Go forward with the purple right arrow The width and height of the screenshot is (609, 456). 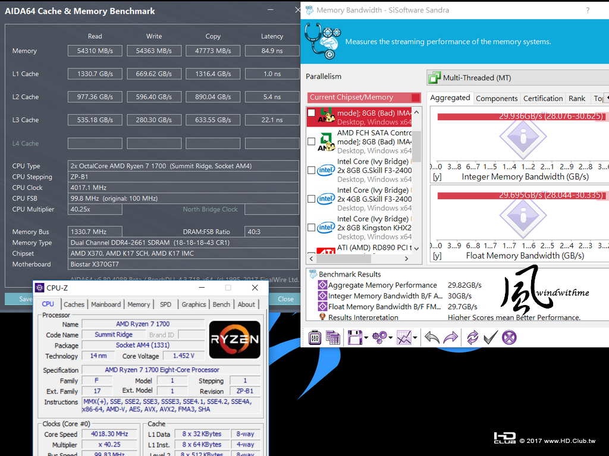451,337
